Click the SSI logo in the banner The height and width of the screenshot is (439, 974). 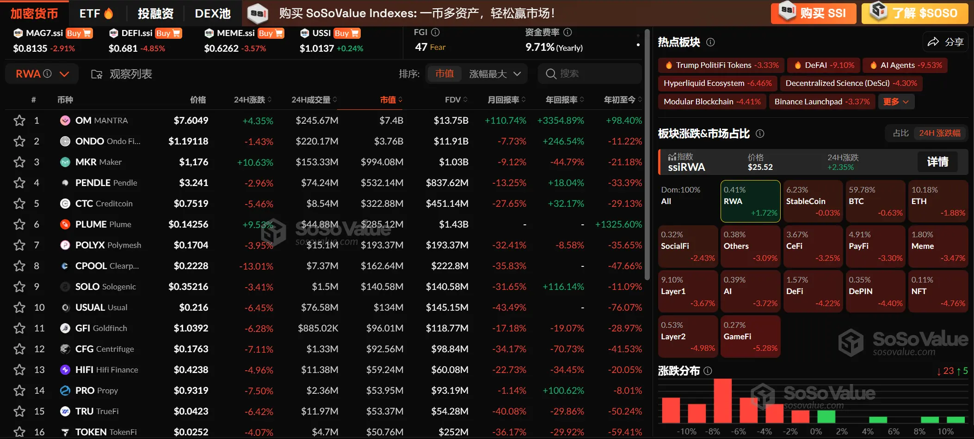click(258, 13)
